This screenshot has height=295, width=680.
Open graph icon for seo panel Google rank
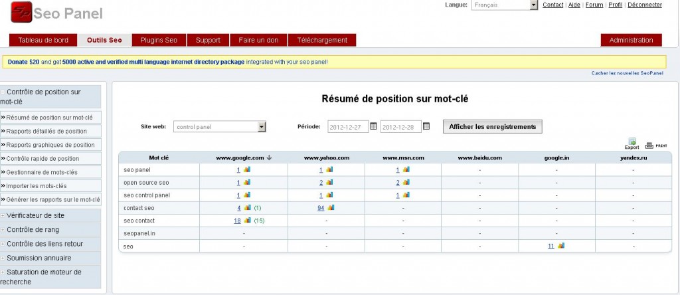pos(247,169)
